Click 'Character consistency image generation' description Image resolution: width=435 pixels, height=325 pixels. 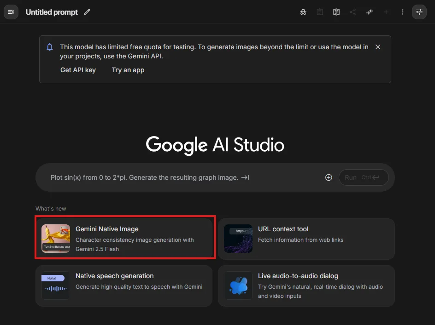[135, 245]
